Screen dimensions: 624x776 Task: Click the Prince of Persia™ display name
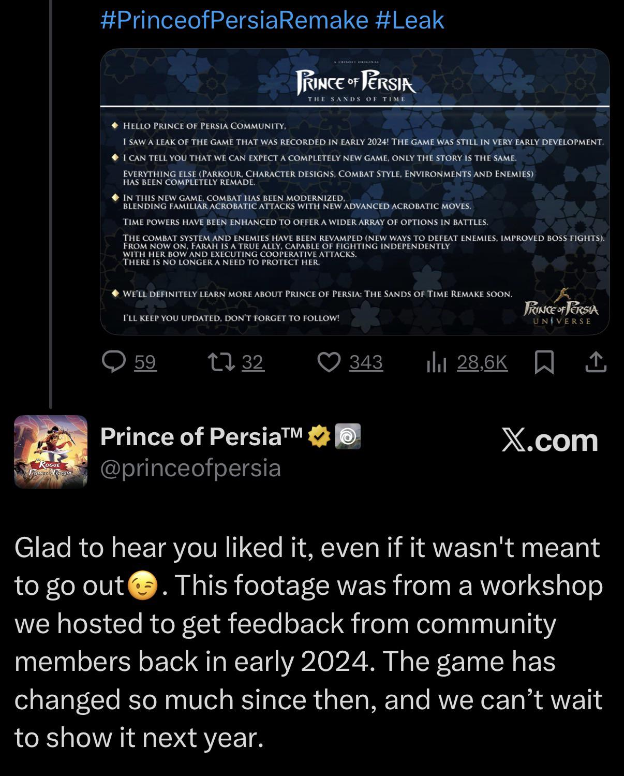[201, 436]
